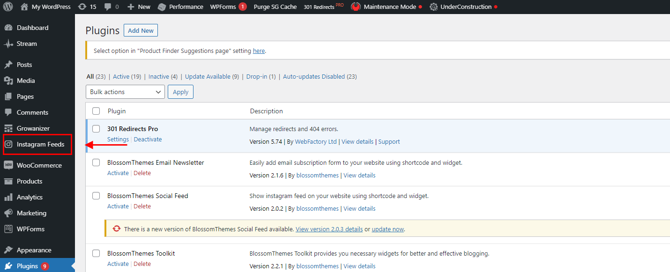Screen dimensions: 670x272
Task: Click the Maintenance Mode icon
Action: 356,7
